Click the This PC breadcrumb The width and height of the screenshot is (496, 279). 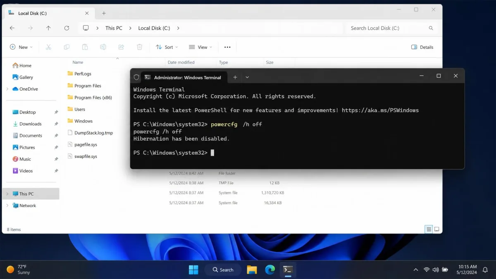(114, 28)
